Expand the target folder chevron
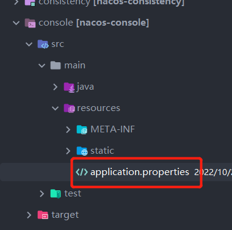 coord(29,215)
